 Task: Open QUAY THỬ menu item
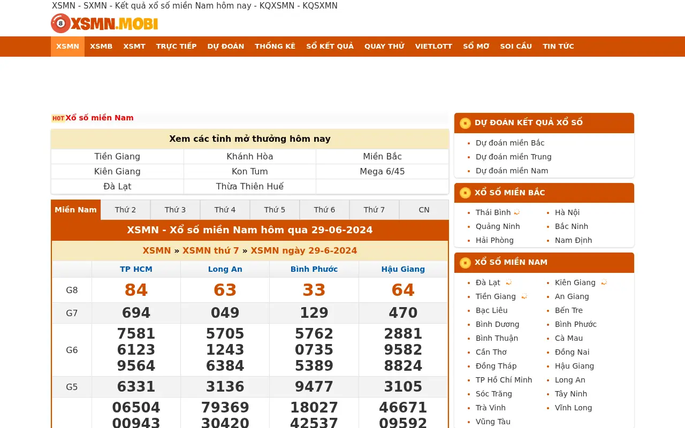pos(384,47)
